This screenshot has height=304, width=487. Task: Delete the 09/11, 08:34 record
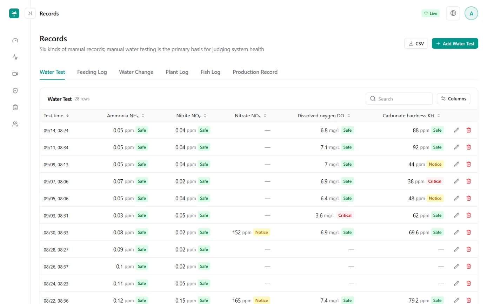tap(468, 147)
